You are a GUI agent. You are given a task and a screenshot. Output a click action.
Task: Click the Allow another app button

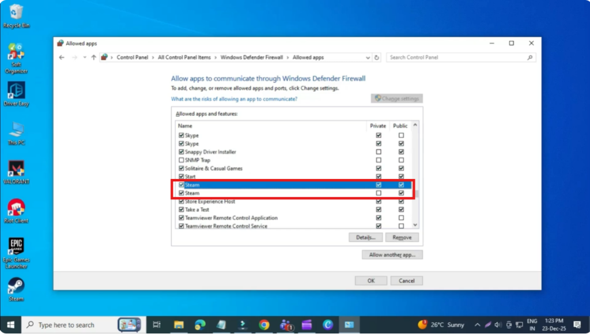coord(392,254)
